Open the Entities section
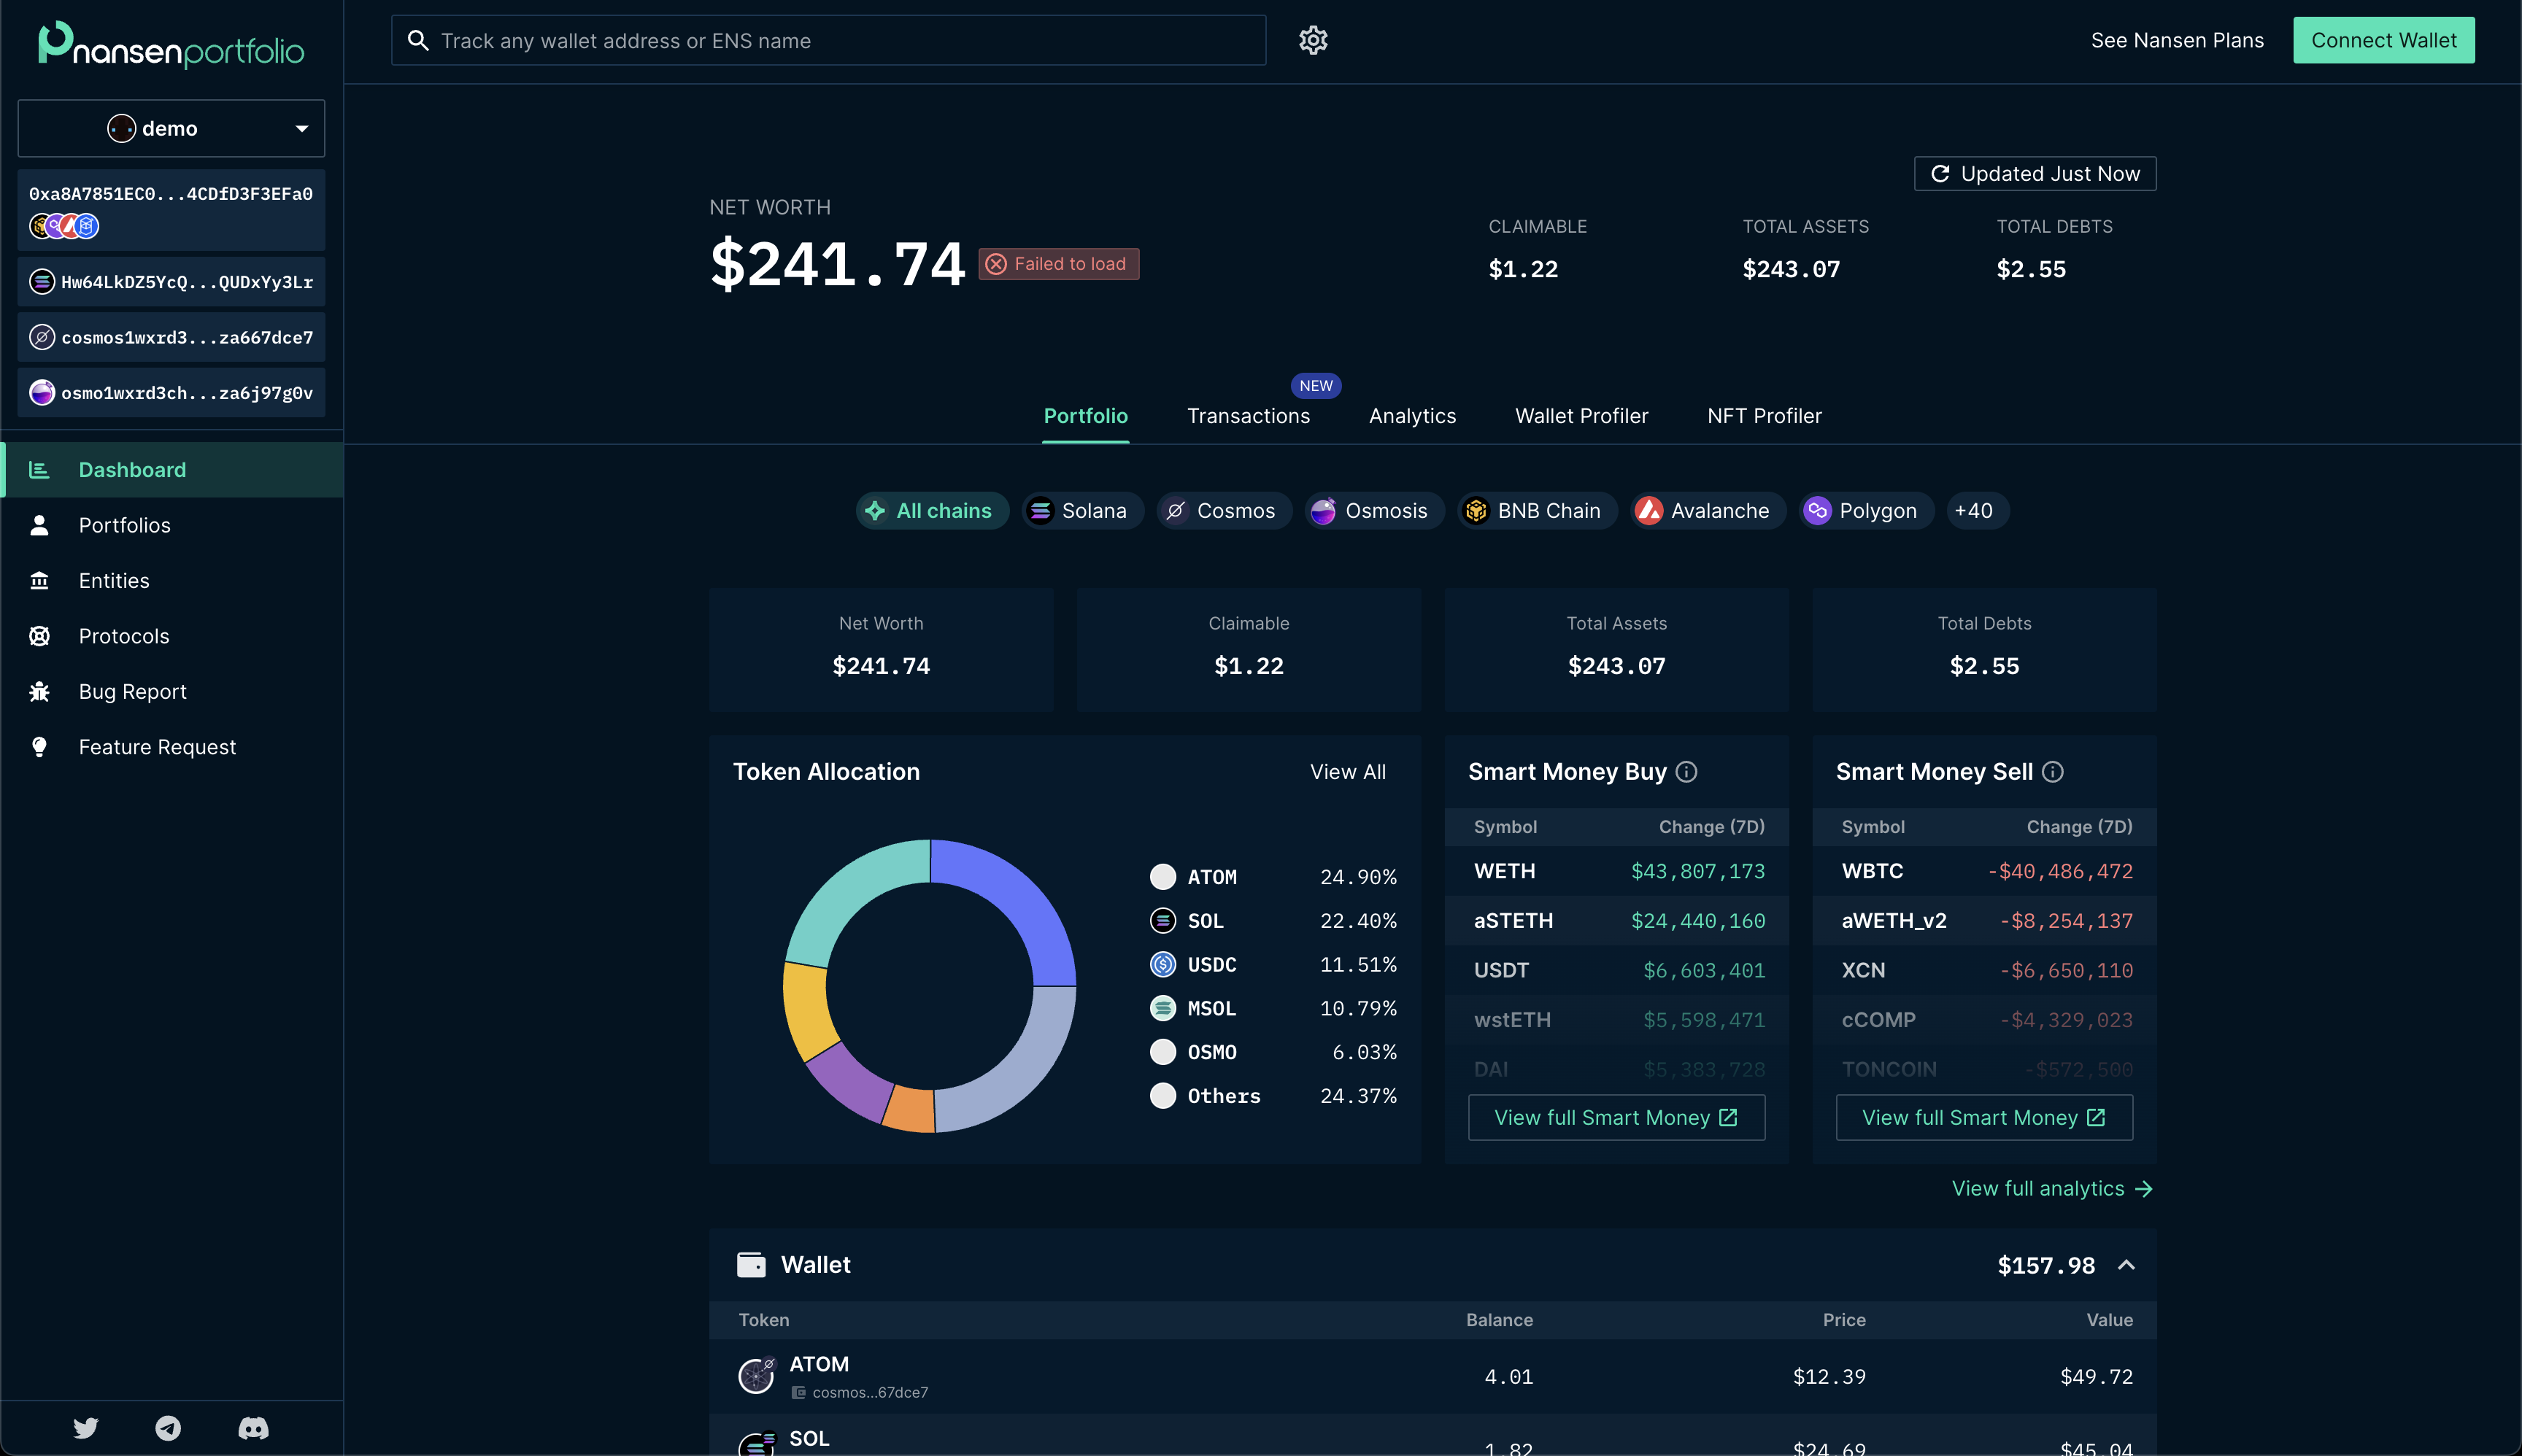2522x1456 pixels. [x=114, y=580]
